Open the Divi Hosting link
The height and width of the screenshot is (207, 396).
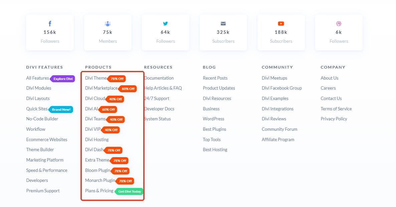(x=97, y=139)
